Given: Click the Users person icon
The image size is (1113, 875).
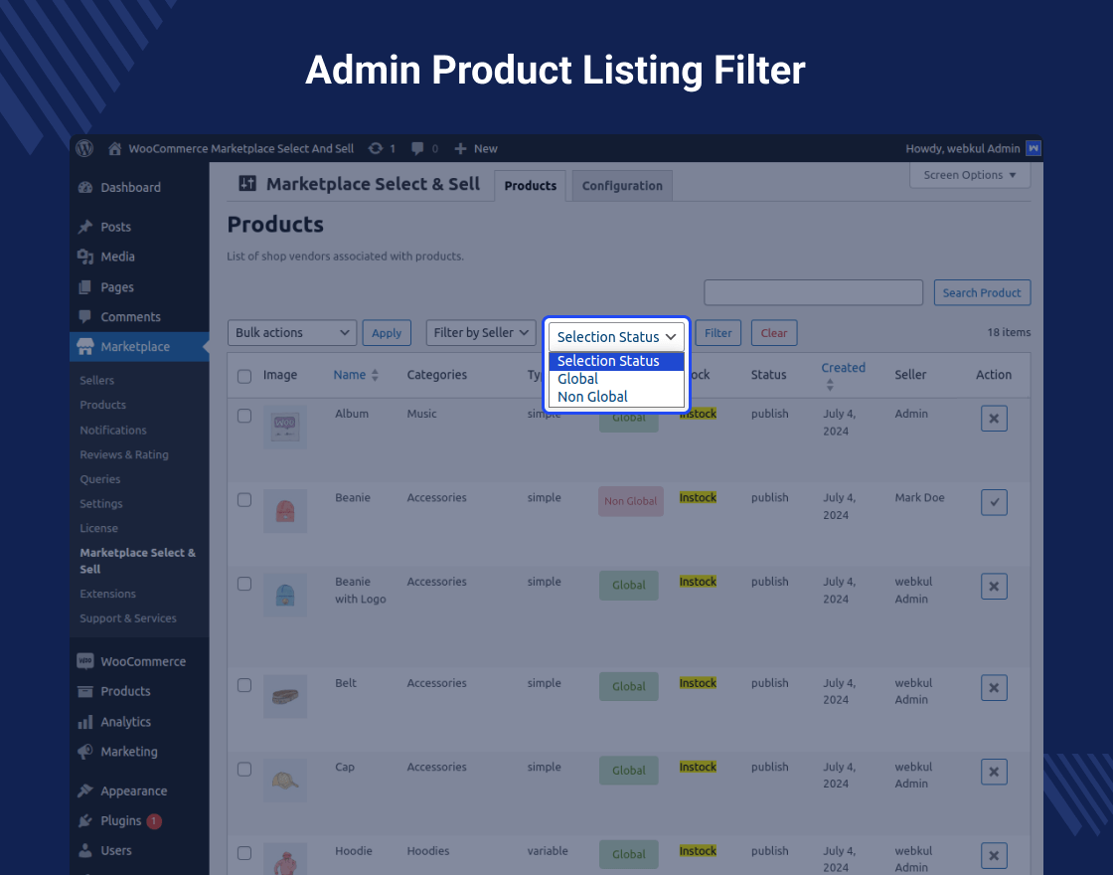Looking at the screenshot, I should point(85,850).
